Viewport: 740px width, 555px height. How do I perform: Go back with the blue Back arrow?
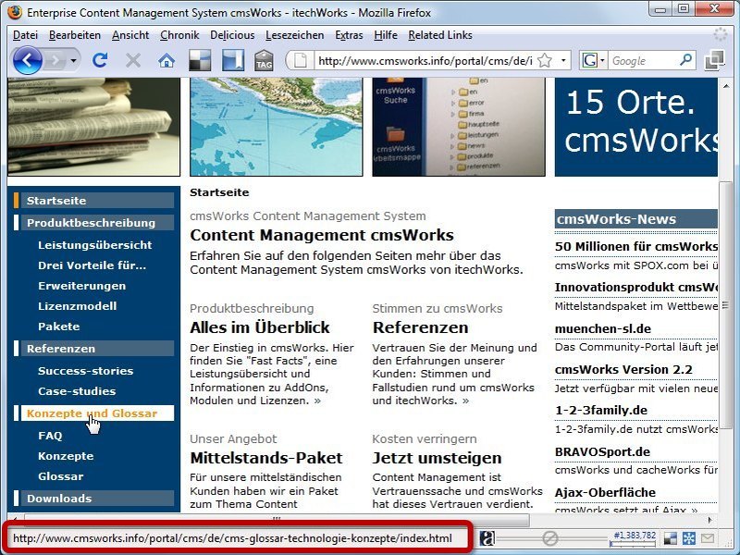[27, 60]
